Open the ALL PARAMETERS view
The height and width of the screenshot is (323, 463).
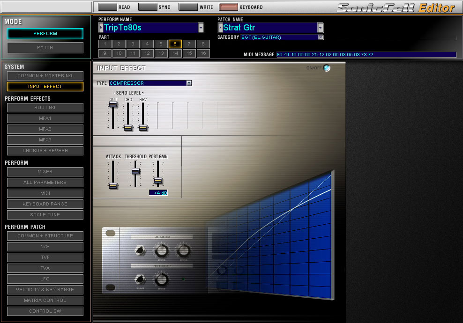coord(45,182)
